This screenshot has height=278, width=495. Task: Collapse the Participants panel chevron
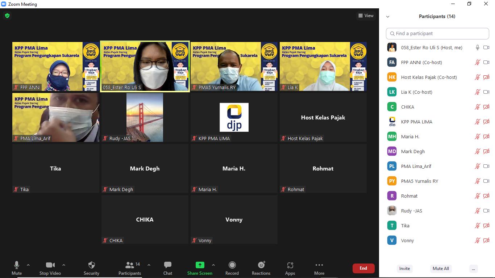coord(388,17)
